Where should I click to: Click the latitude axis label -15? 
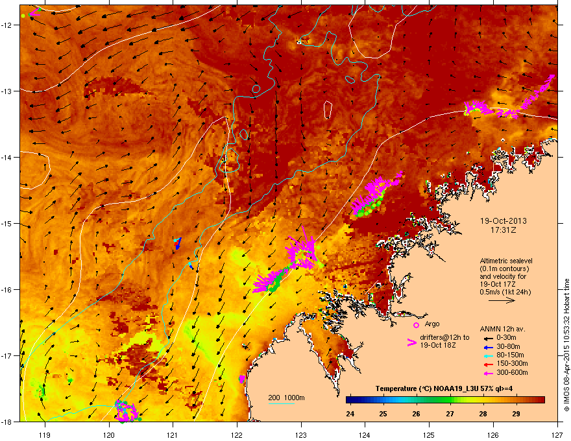[x=7, y=223]
